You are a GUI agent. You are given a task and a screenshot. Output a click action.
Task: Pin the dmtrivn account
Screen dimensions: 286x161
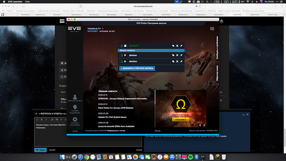(x=181, y=61)
